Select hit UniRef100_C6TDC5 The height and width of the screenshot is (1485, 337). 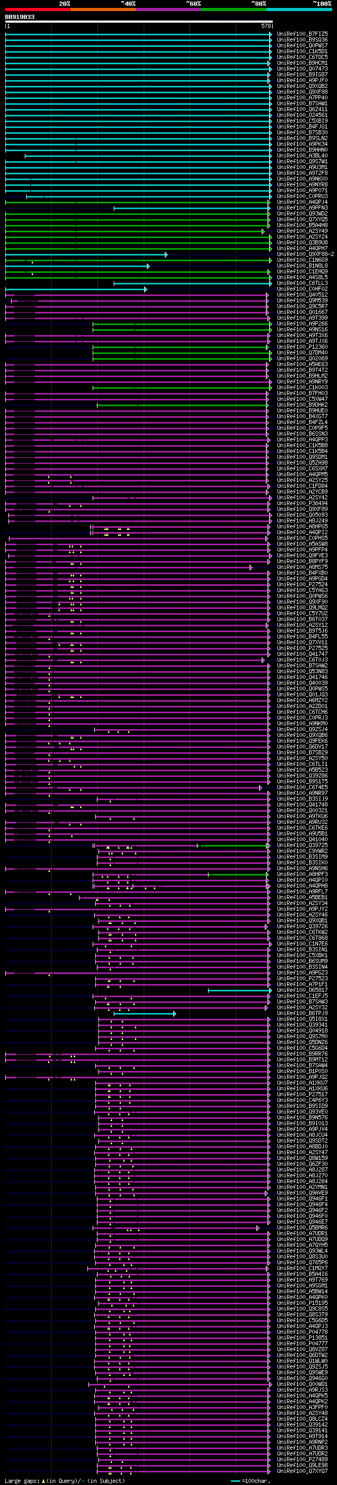302,57
